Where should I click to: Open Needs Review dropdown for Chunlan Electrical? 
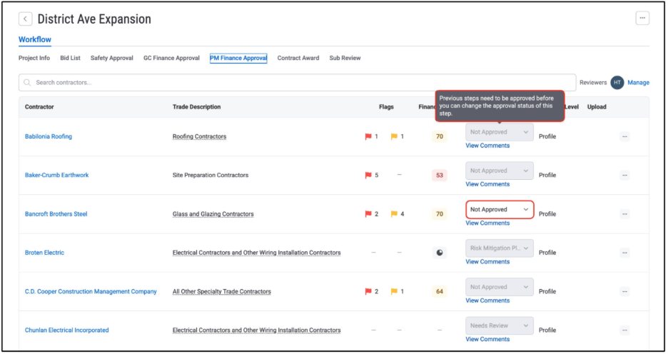[x=500, y=325]
